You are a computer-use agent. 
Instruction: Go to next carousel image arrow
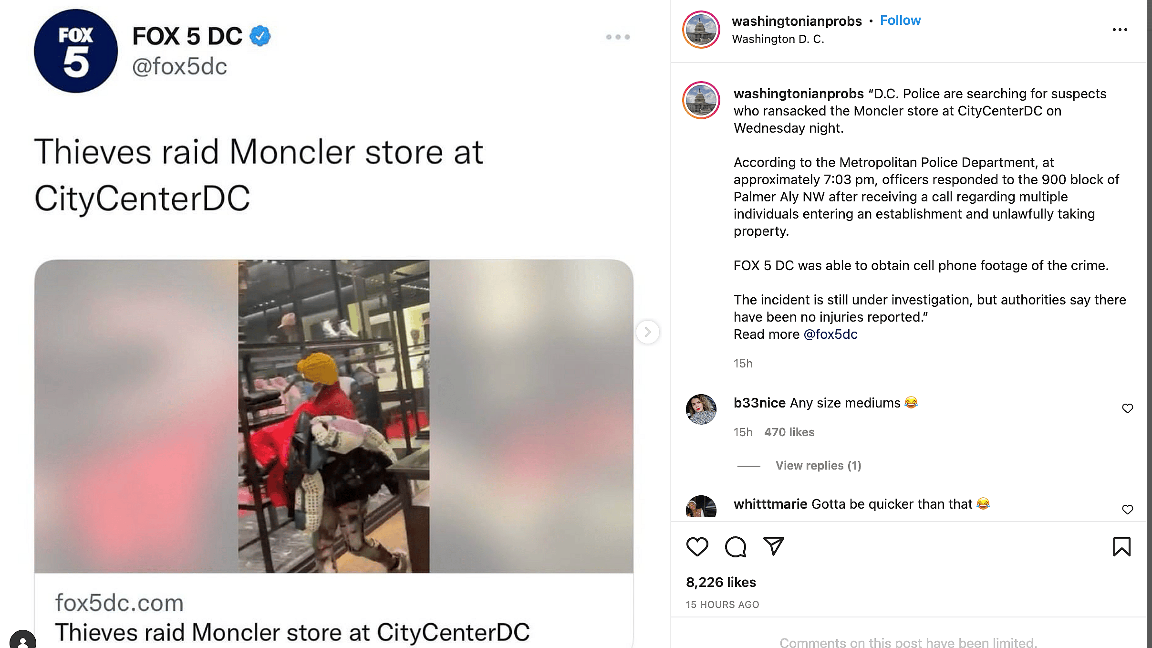point(647,332)
